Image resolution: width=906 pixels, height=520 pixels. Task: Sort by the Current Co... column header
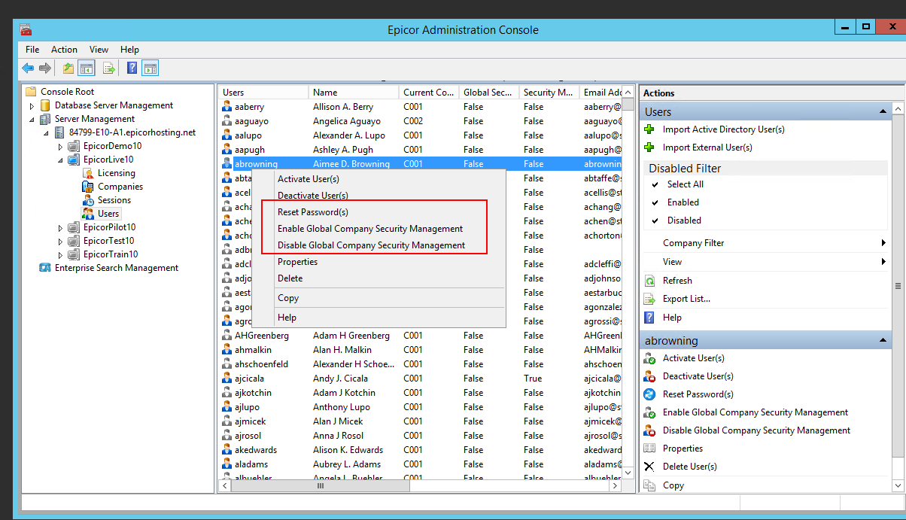click(429, 93)
